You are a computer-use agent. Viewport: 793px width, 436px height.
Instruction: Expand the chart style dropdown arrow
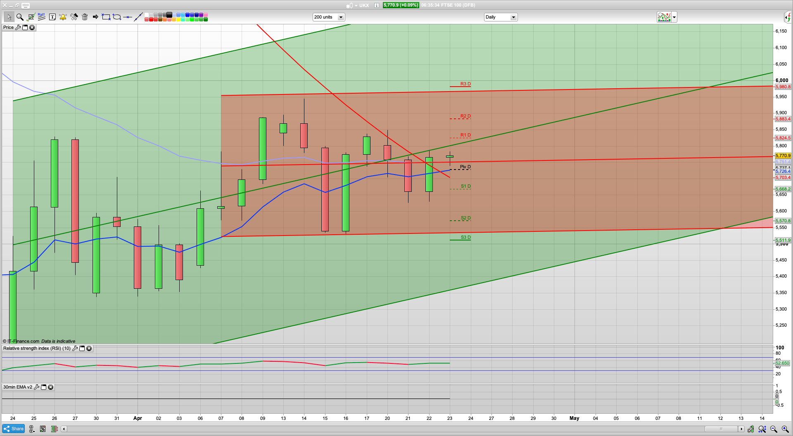674,17
